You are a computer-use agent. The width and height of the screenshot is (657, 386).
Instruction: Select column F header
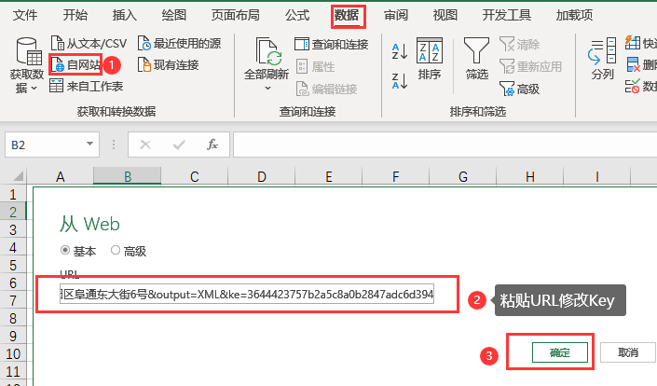click(x=395, y=176)
